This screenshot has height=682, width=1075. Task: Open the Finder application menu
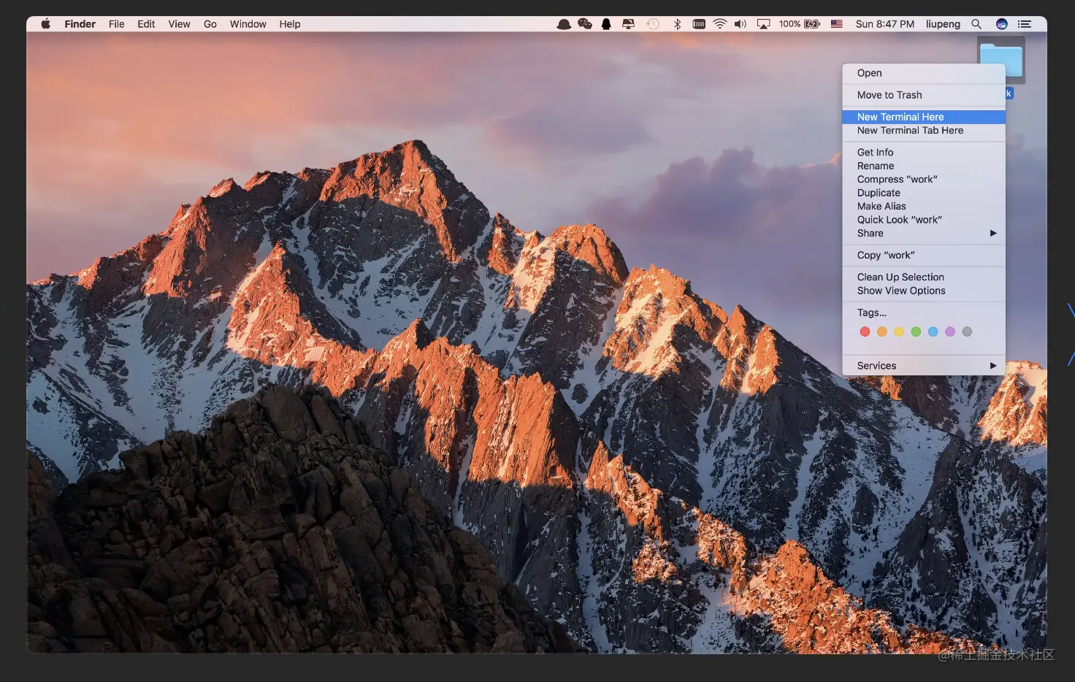point(80,24)
